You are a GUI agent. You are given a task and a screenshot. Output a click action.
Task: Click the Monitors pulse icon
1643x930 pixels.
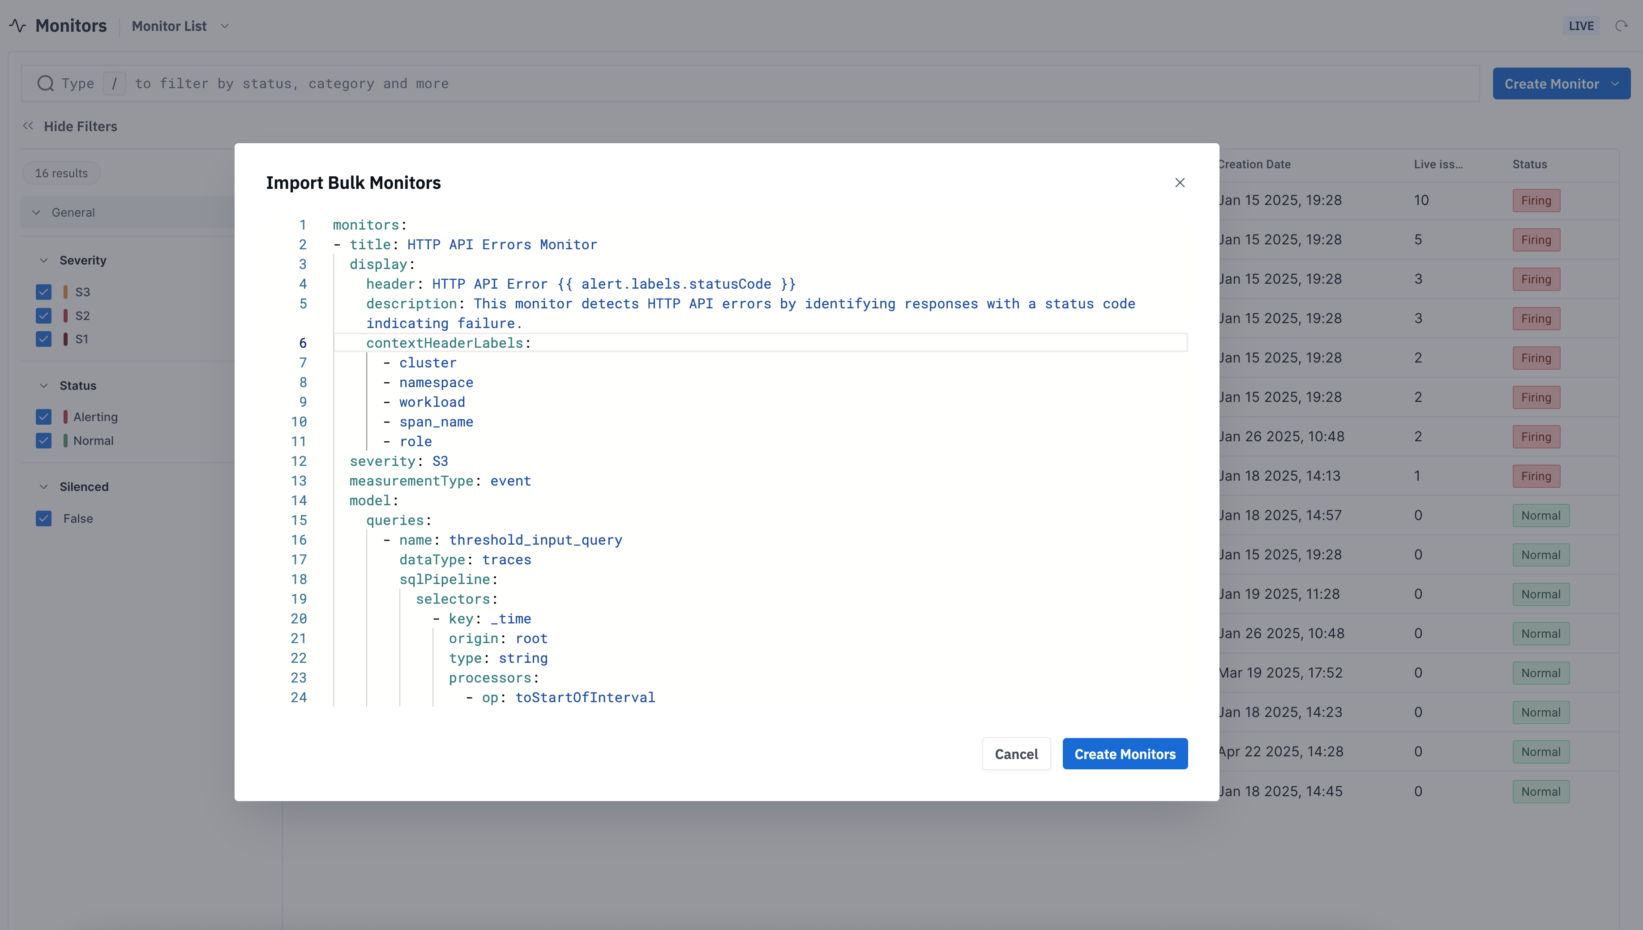[x=17, y=26]
